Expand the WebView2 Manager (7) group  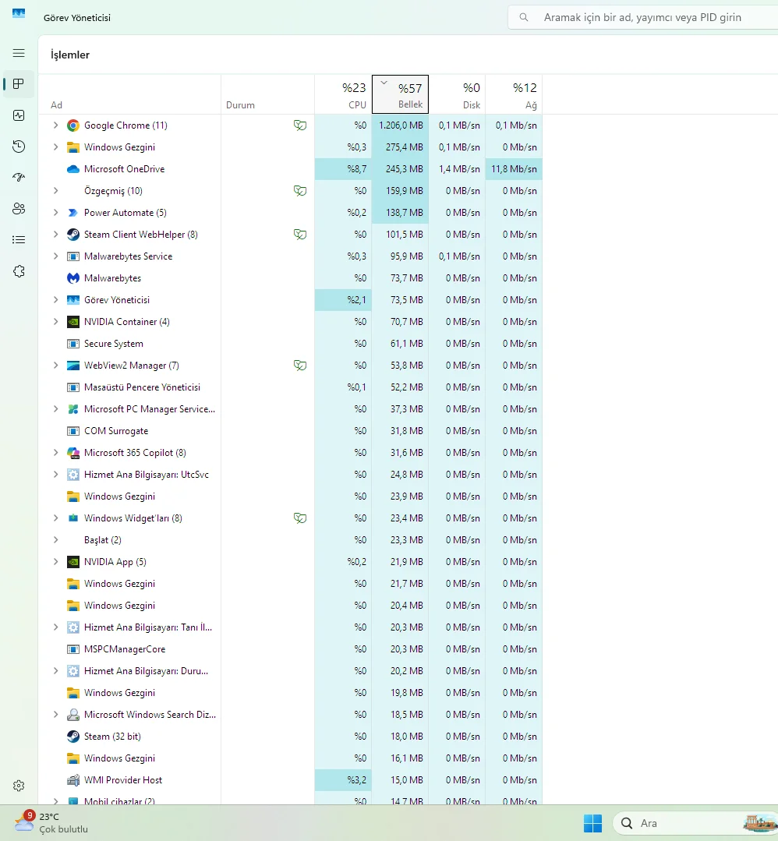click(55, 366)
